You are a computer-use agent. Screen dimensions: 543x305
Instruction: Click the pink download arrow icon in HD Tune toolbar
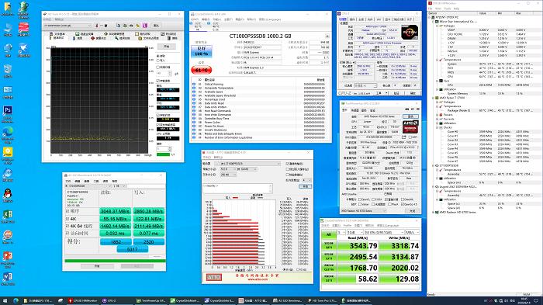pos(145,26)
